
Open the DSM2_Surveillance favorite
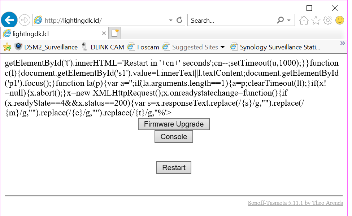click(46, 47)
